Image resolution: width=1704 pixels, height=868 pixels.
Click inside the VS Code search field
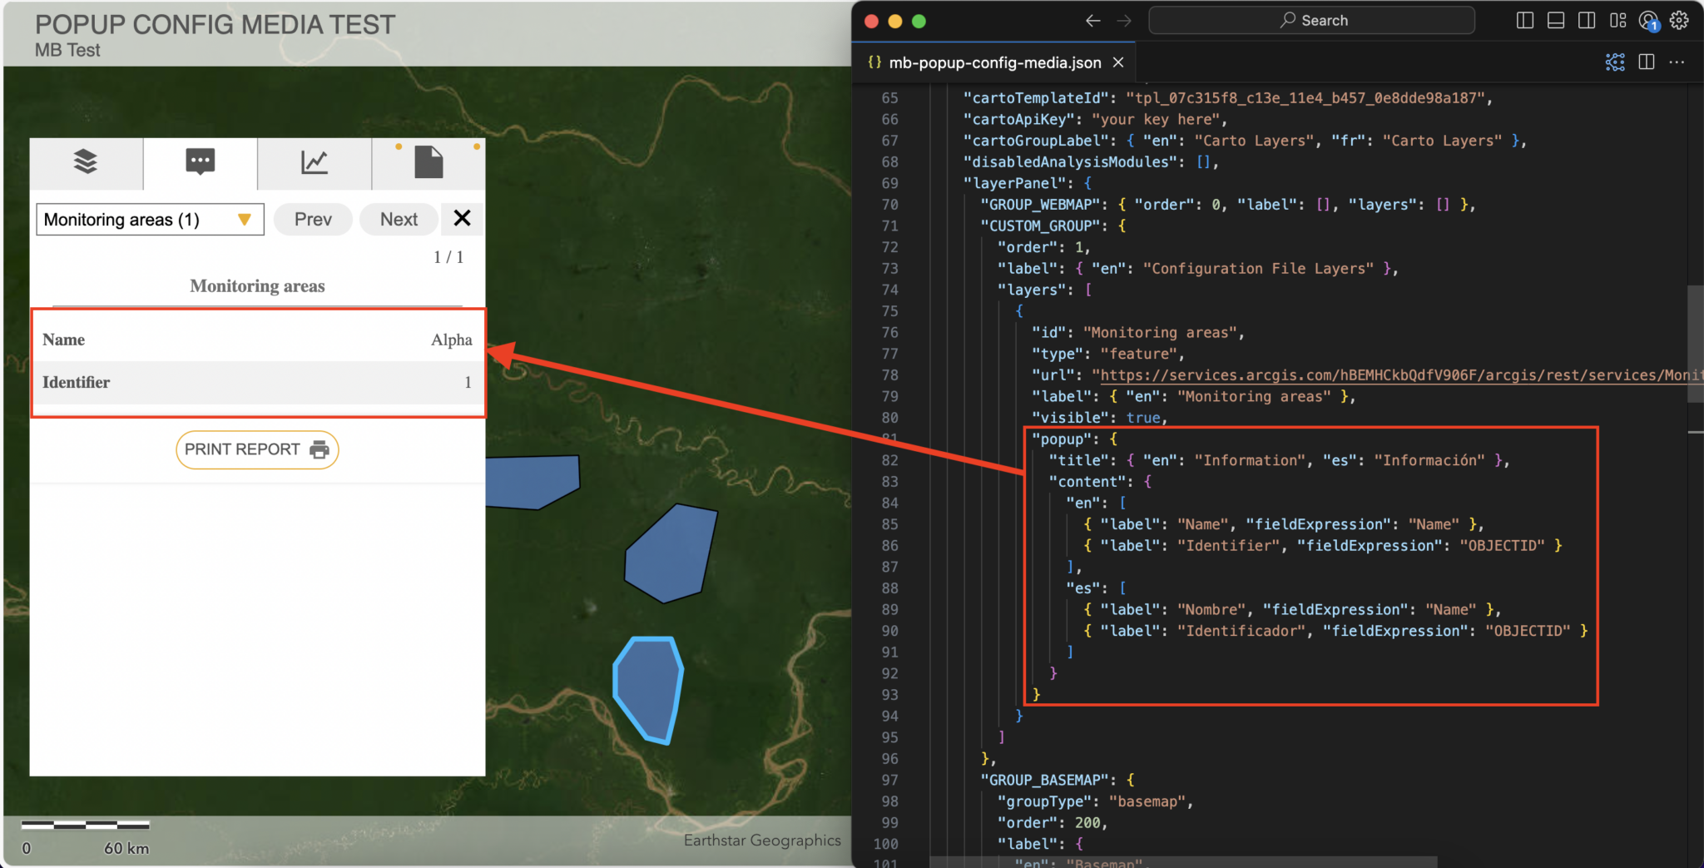[1311, 20]
